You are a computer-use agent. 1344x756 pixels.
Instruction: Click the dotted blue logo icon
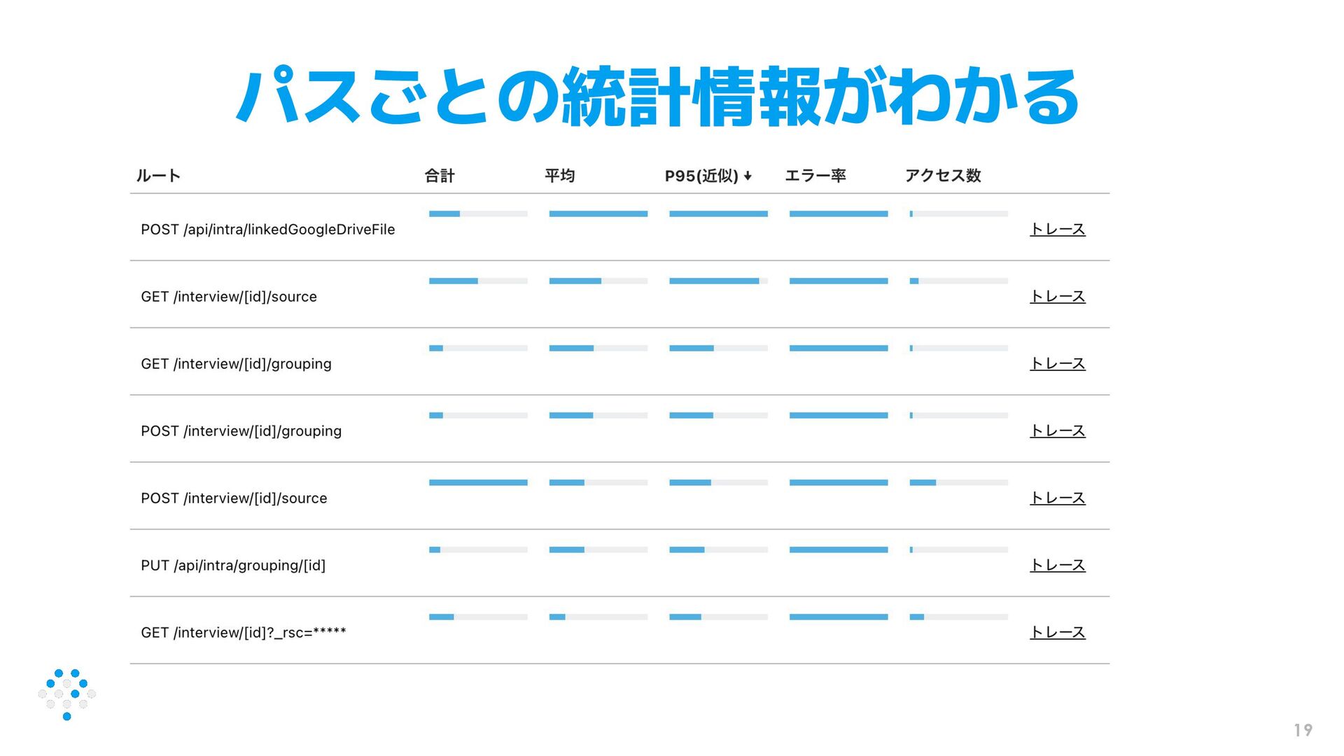click(66, 694)
